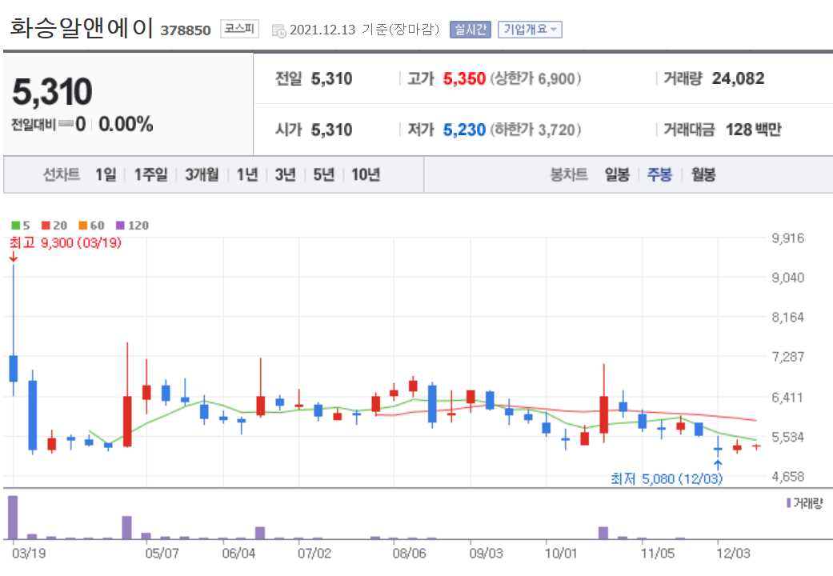Select the green 5-day moving average legend

tap(18, 226)
